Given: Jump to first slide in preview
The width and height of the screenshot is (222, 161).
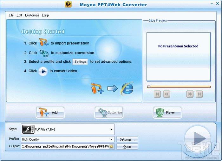Looking at the screenshot, I should [x=157, y=94].
